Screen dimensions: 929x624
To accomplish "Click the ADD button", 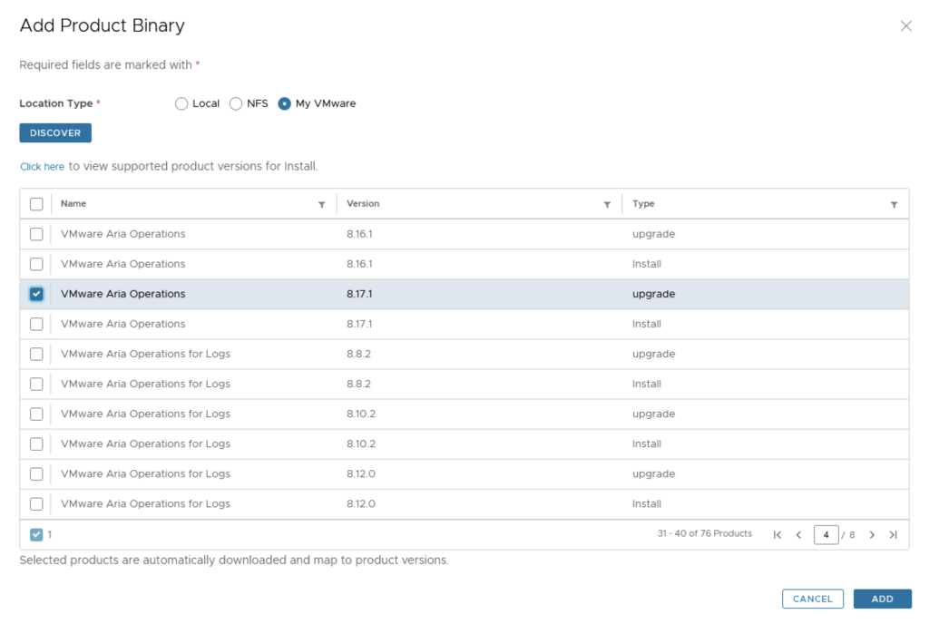I will [x=882, y=599].
